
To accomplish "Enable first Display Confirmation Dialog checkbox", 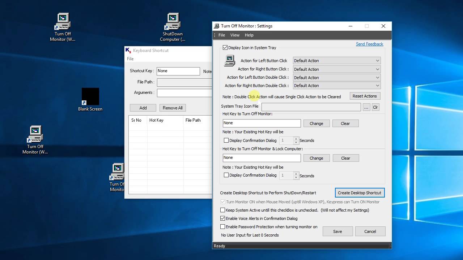I will coord(226,140).
